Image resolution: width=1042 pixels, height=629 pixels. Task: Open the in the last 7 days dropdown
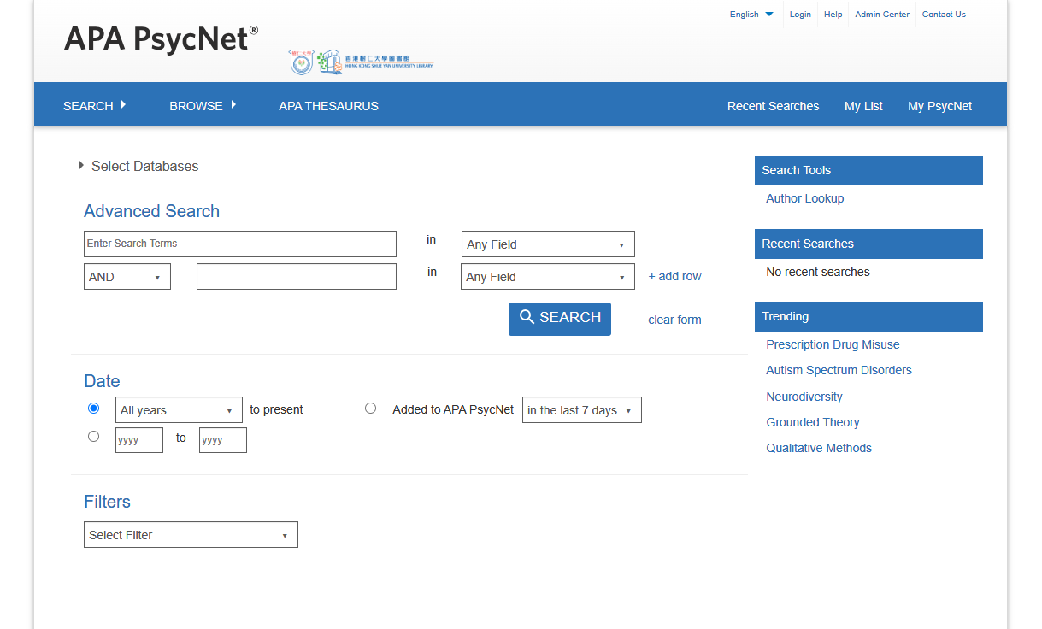pos(581,410)
